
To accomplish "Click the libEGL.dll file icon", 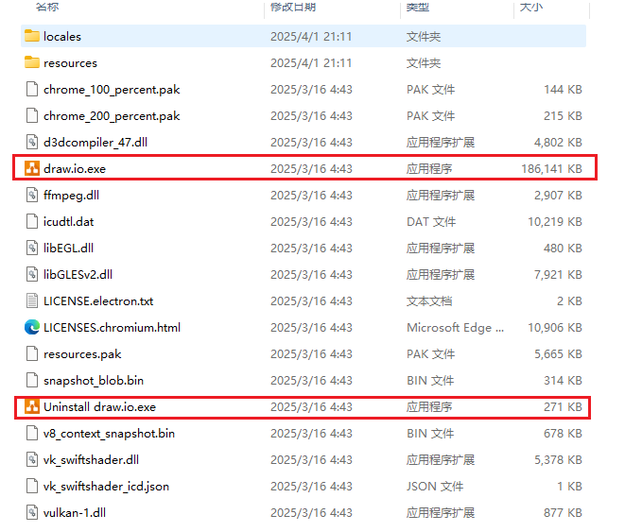I will coord(32,248).
